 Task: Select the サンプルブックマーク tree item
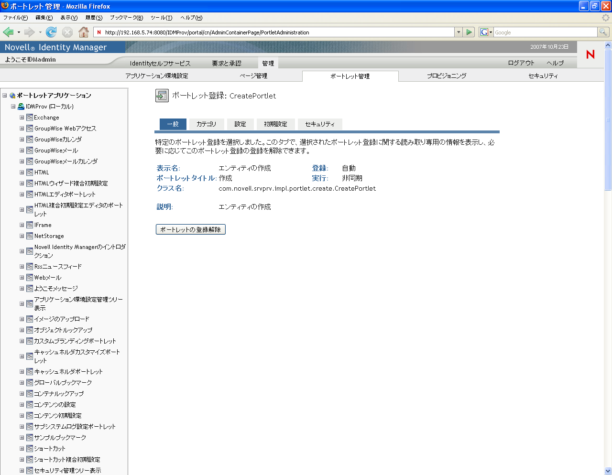[x=60, y=438]
